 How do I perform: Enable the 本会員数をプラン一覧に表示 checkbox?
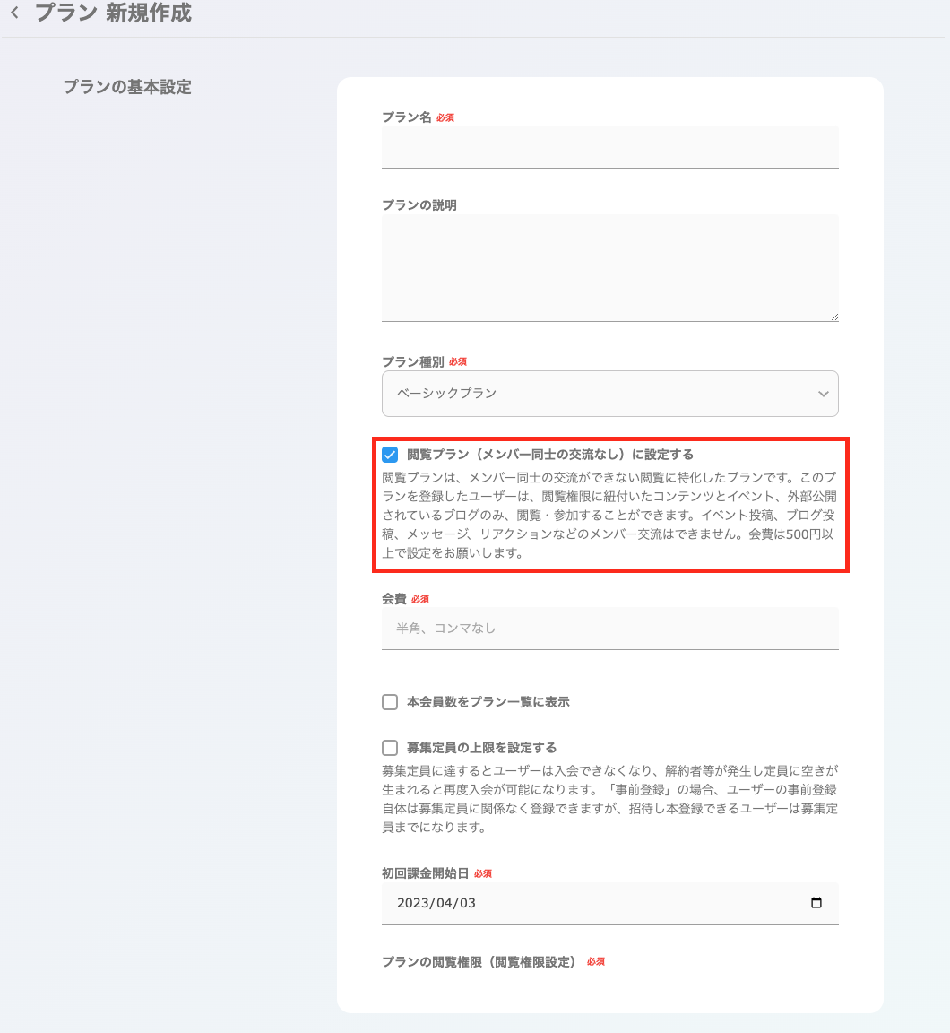coord(390,702)
